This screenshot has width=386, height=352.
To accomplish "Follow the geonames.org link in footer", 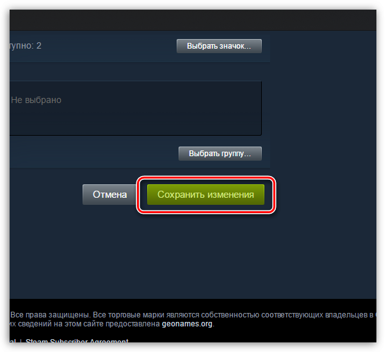I will [187, 324].
